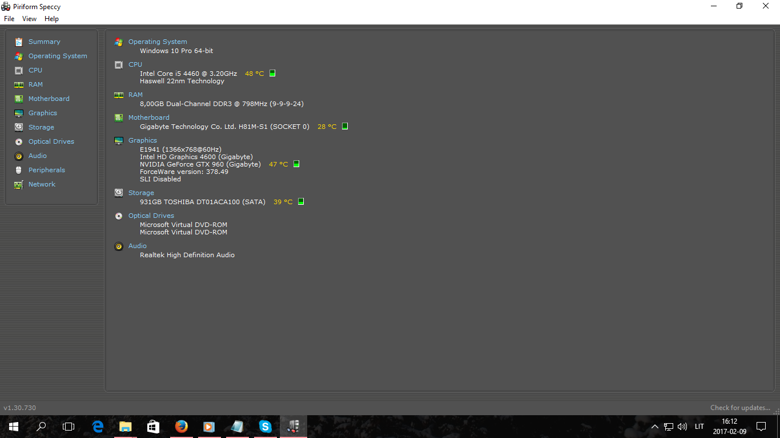
Task: Show hidden system tray icons
Action: tap(655, 427)
